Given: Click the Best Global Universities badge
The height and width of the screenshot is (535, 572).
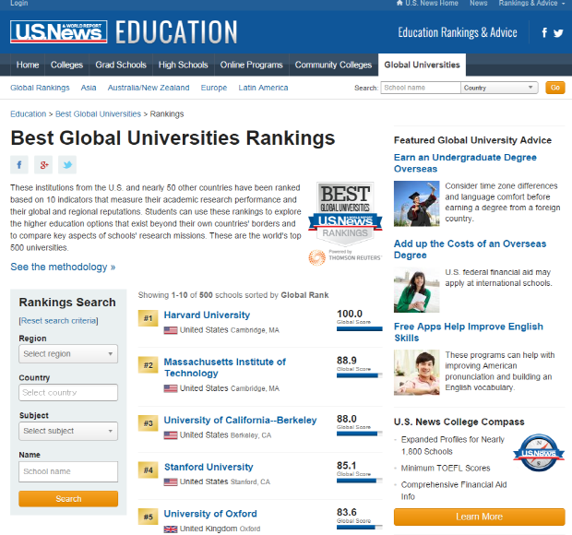Looking at the screenshot, I should [344, 212].
